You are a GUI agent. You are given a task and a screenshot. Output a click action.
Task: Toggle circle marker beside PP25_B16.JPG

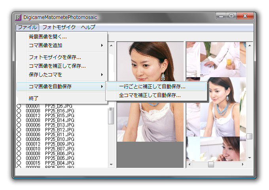pos(18,110)
